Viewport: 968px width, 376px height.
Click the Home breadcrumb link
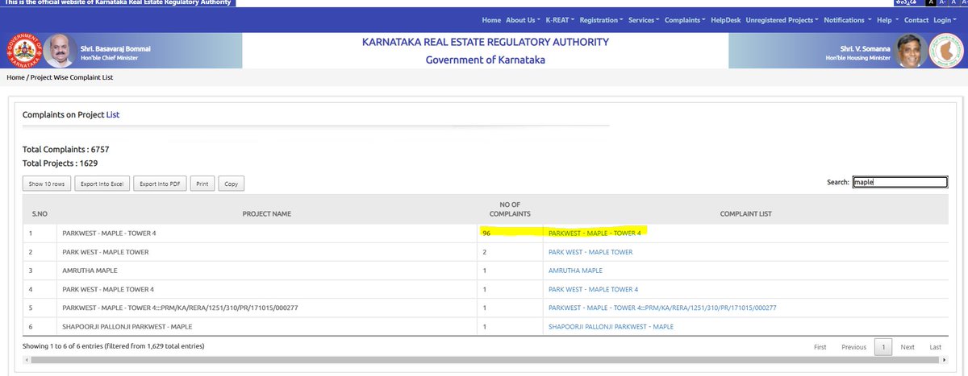(15, 77)
